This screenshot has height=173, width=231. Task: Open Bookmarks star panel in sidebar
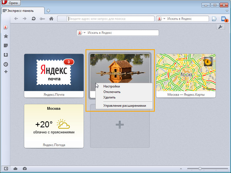click(6, 36)
